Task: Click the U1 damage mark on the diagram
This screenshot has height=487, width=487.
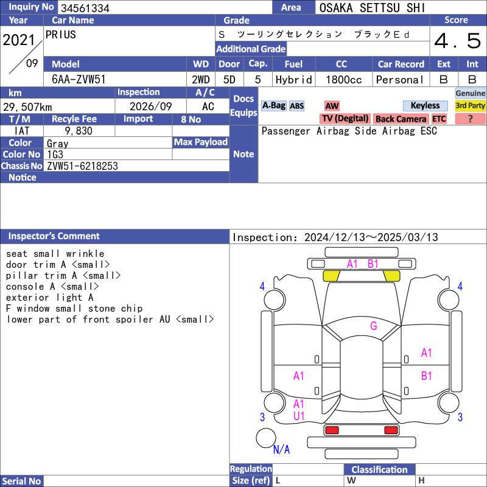Action: click(x=299, y=416)
